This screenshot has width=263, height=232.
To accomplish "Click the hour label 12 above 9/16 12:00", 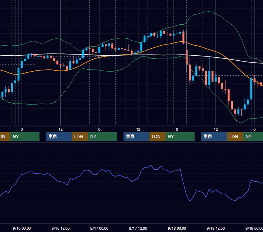I will coord(61,130).
